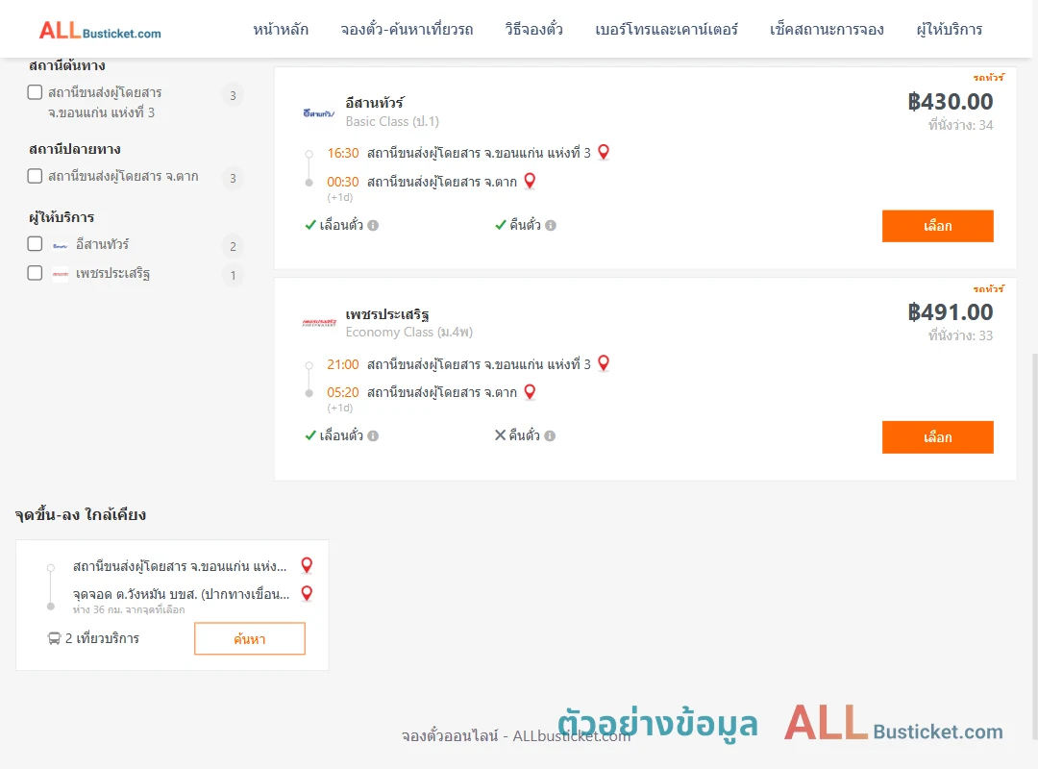Open map pin for 00:30 Tak arrival
Image resolution: width=1038 pixels, height=769 pixels.
pyautogui.click(x=530, y=181)
